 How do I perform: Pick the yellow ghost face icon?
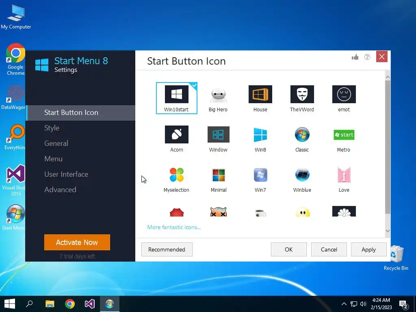pos(302,212)
